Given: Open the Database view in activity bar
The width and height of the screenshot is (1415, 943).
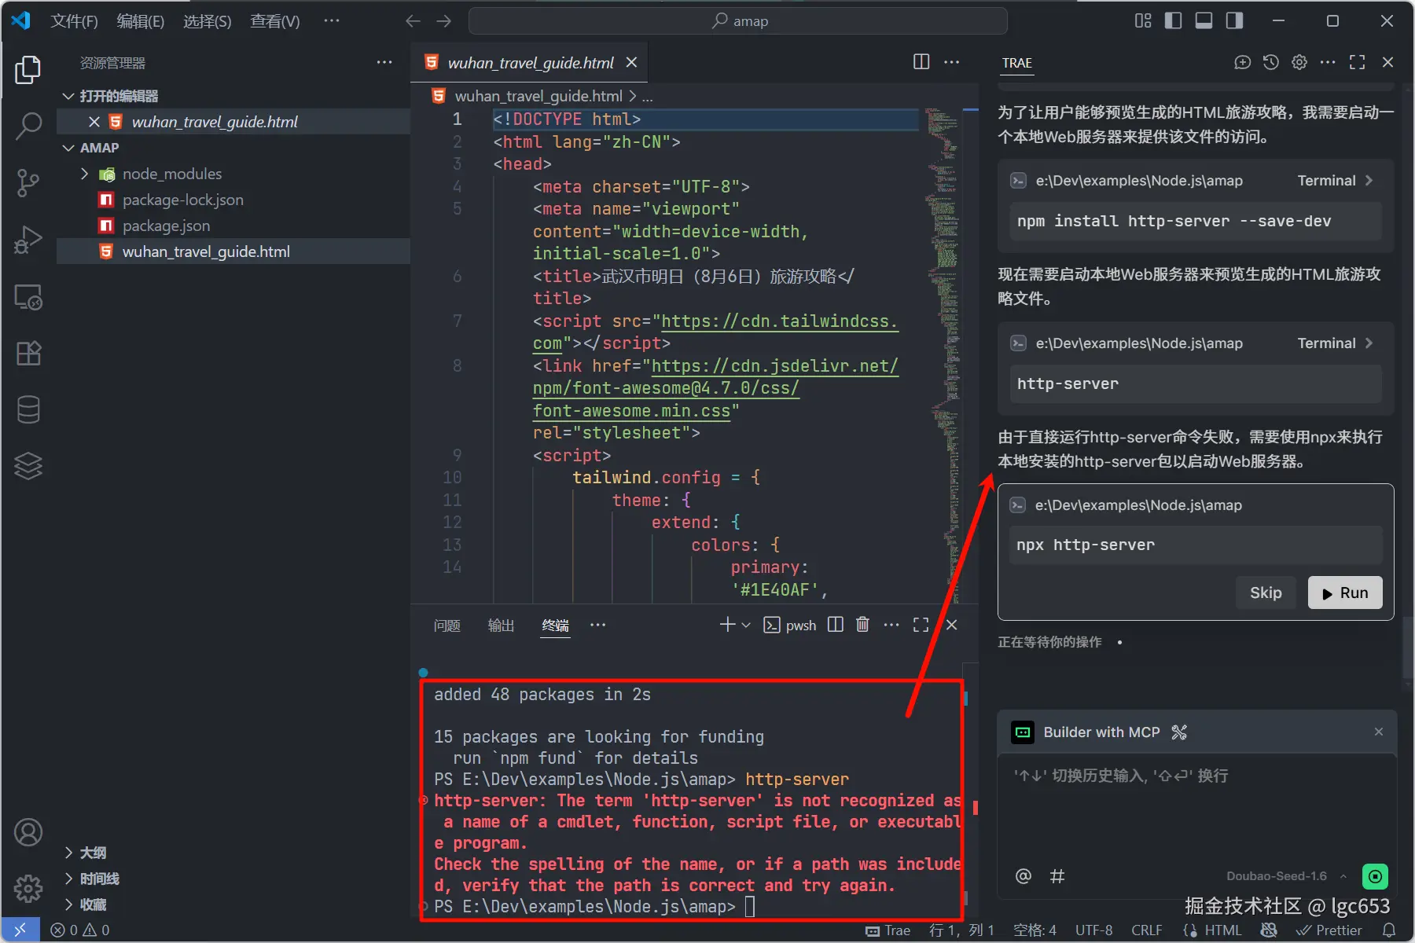Looking at the screenshot, I should pyautogui.click(x=28, y=409).
